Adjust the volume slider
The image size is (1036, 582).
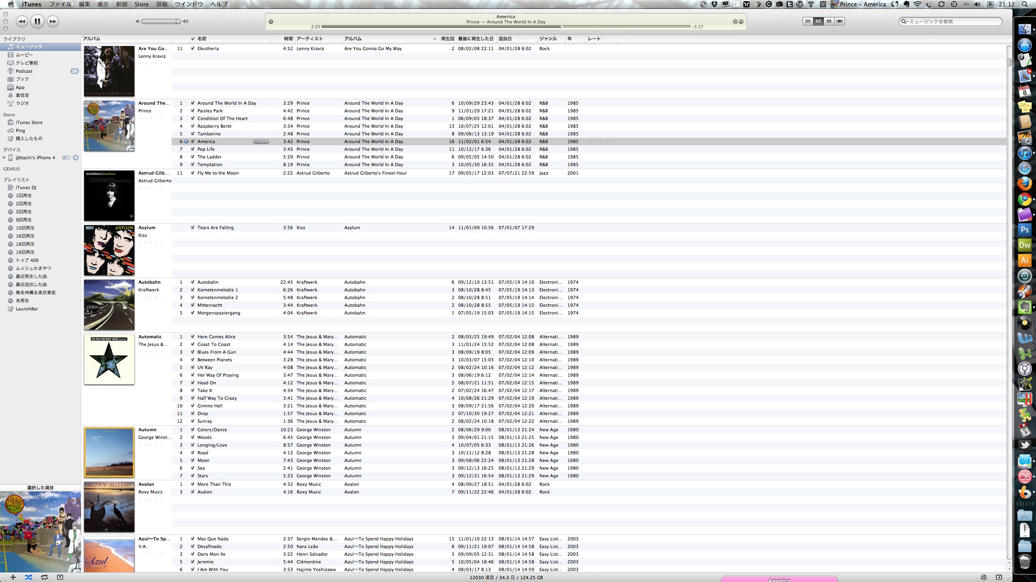pos(178,21)
